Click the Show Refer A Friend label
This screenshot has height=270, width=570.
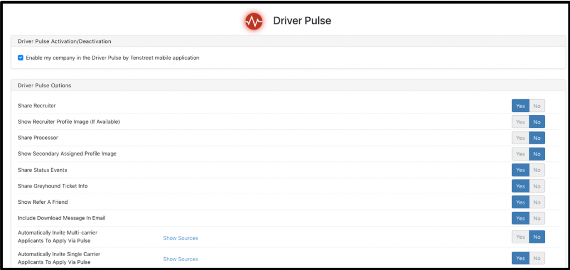coord(43,202)
